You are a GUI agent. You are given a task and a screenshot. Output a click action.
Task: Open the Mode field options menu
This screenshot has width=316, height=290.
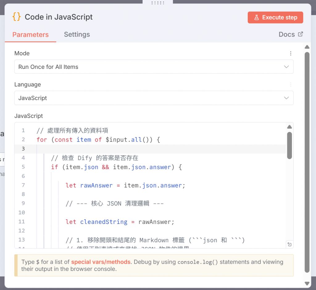pos(290,53)
